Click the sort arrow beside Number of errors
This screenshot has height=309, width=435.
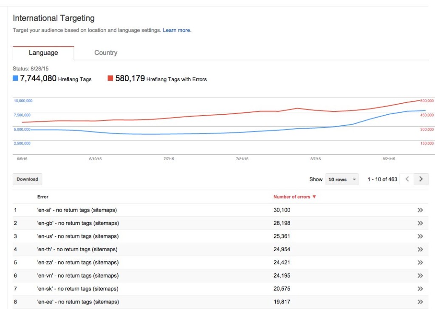coord(314,197)
